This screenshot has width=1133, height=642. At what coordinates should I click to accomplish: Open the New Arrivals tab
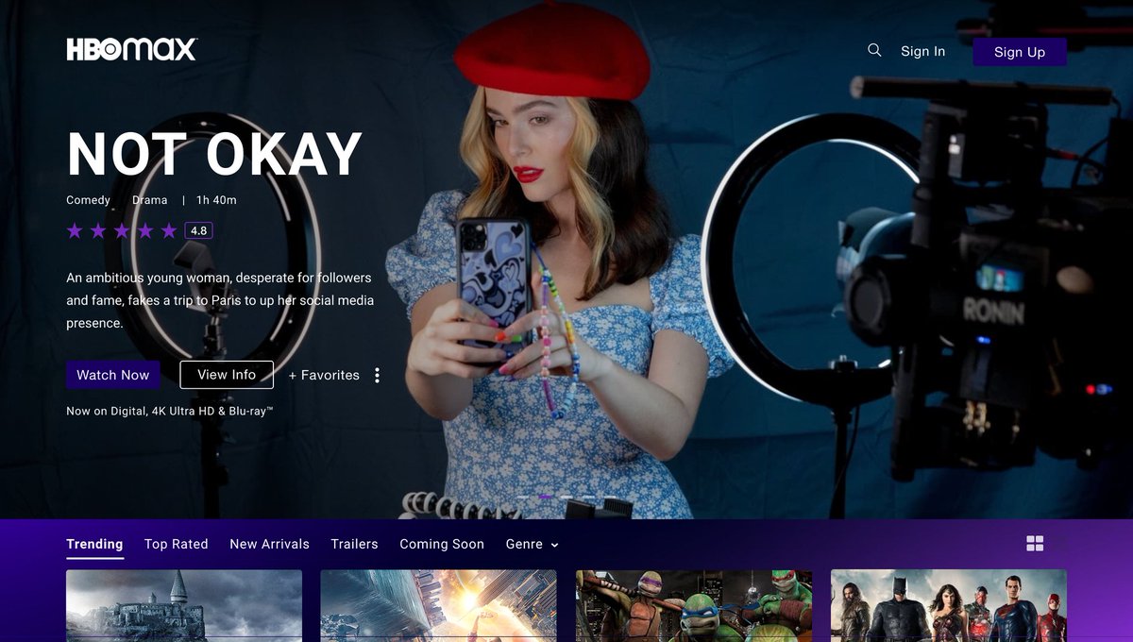[269, 544]
